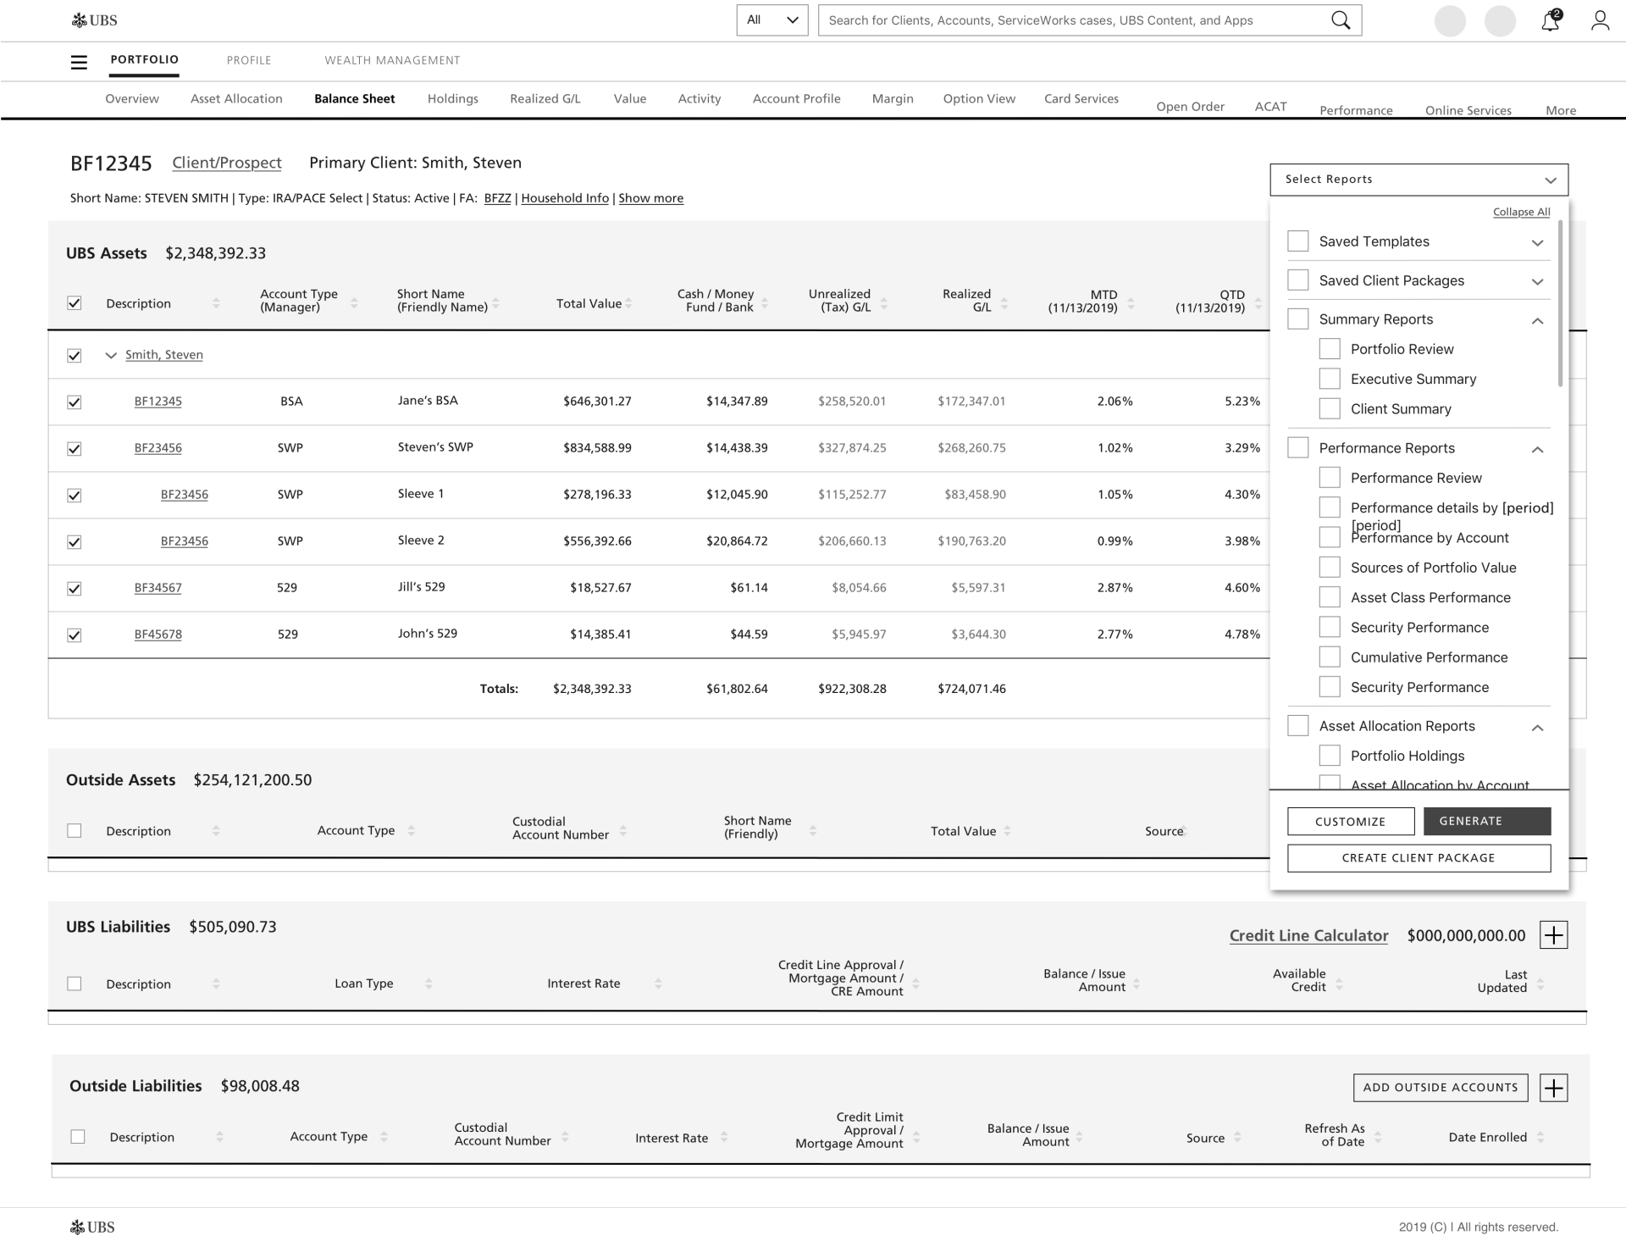Uncheck the BF12345 account row checkbox

(75, 402)
